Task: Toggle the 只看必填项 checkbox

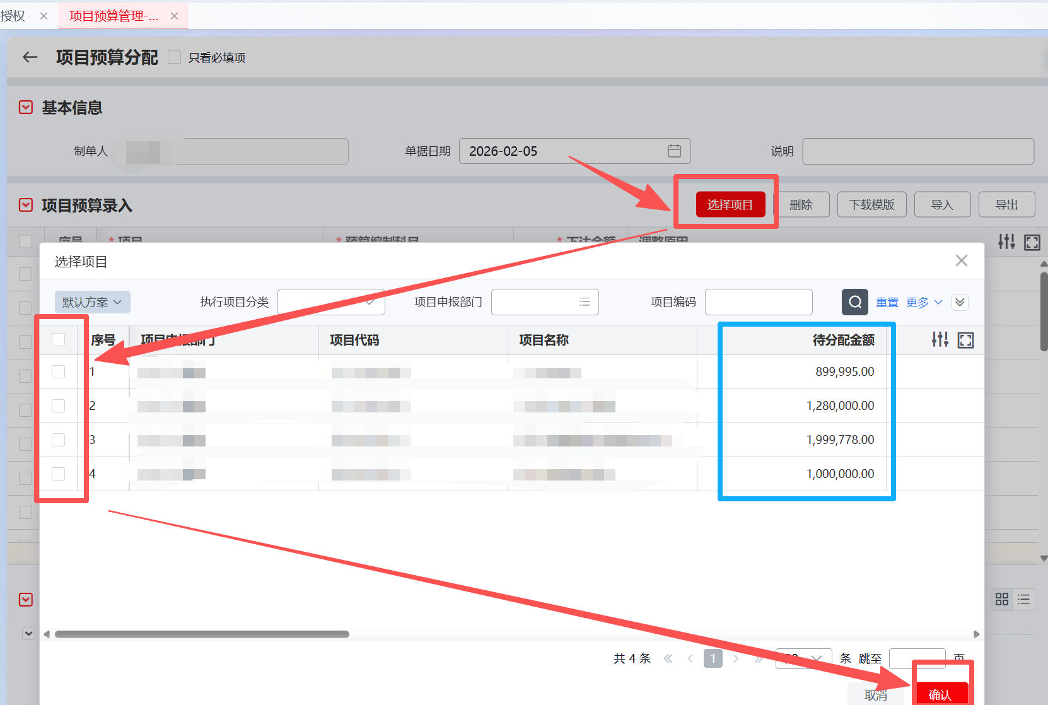Action: [175, 57]
